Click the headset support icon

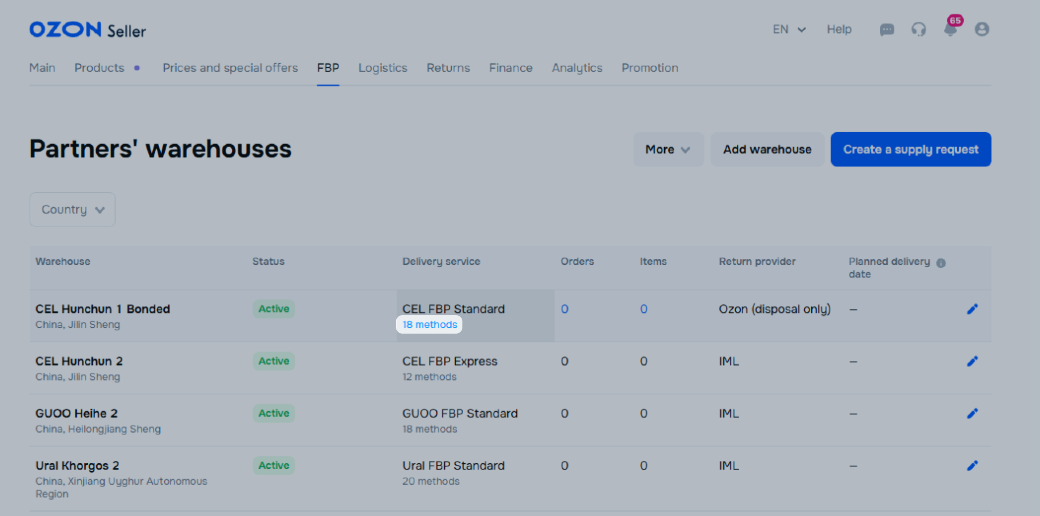point(918,30)
